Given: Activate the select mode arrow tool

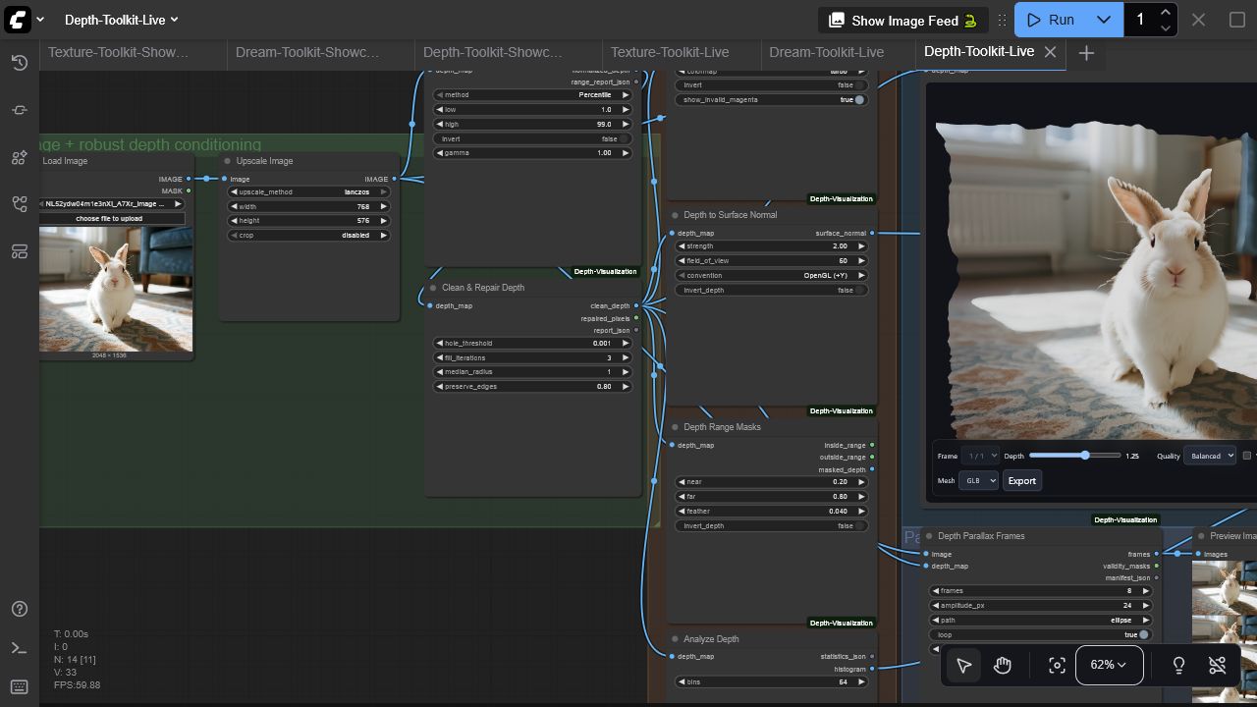Looking at the screenshot, I should [x=964, y=665].
